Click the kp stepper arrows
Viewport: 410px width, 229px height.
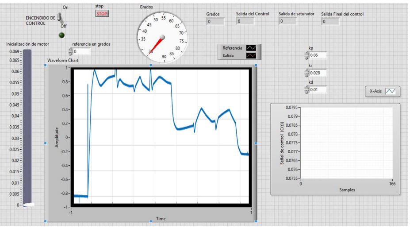coord(307,55)
